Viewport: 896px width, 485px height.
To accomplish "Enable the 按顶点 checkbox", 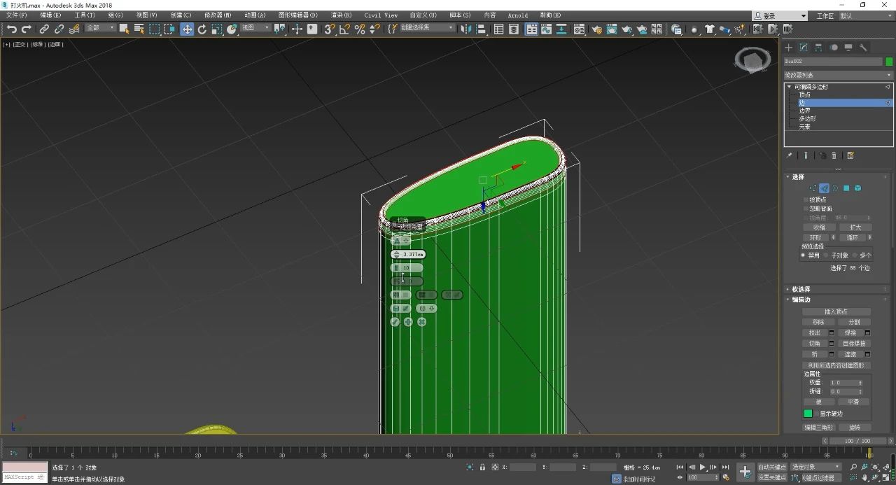I will (x=806, y=199).
